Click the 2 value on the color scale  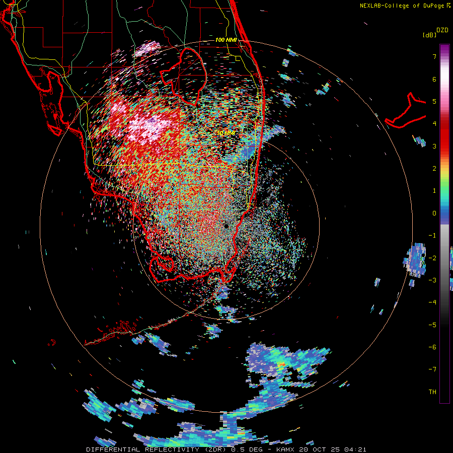(434, 169)
